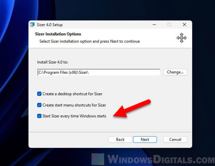Click the four-arrow Sizer logo icon

181,38
